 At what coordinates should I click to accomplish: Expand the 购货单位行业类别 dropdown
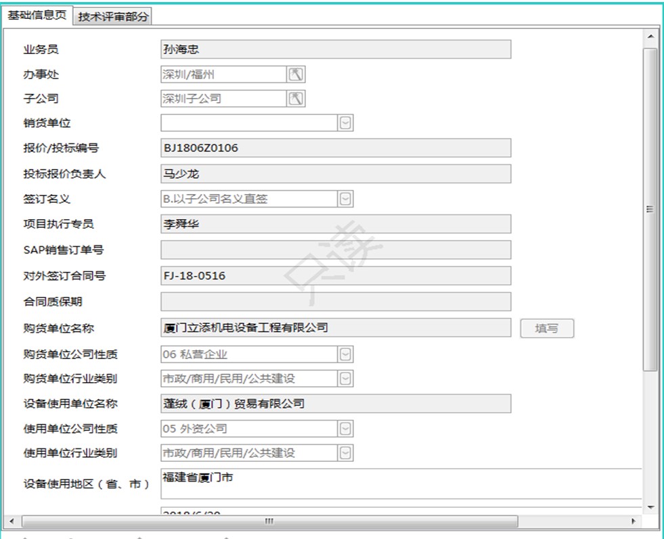pyautogui.click(x=345, y=379)
